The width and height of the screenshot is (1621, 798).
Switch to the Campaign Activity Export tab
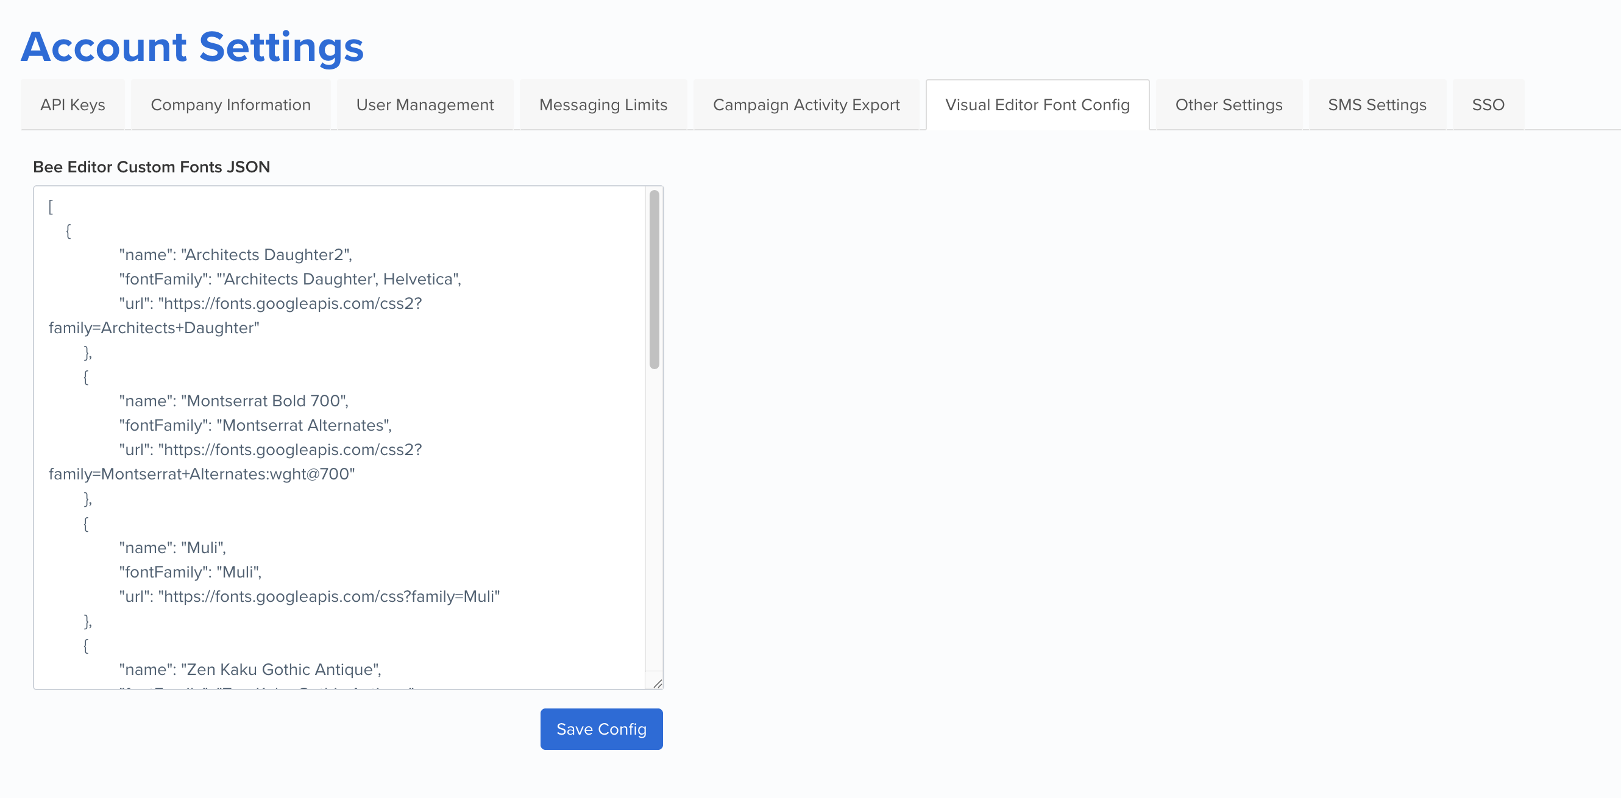pos(806,104)
